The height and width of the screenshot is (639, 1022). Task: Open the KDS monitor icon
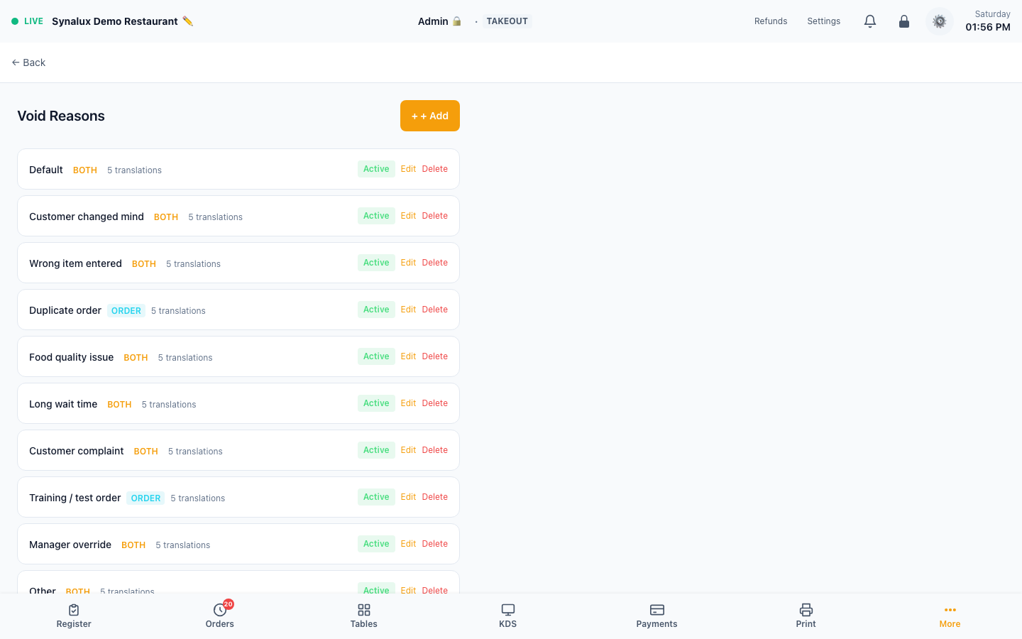pyautogui.click(x=508, y=610)
